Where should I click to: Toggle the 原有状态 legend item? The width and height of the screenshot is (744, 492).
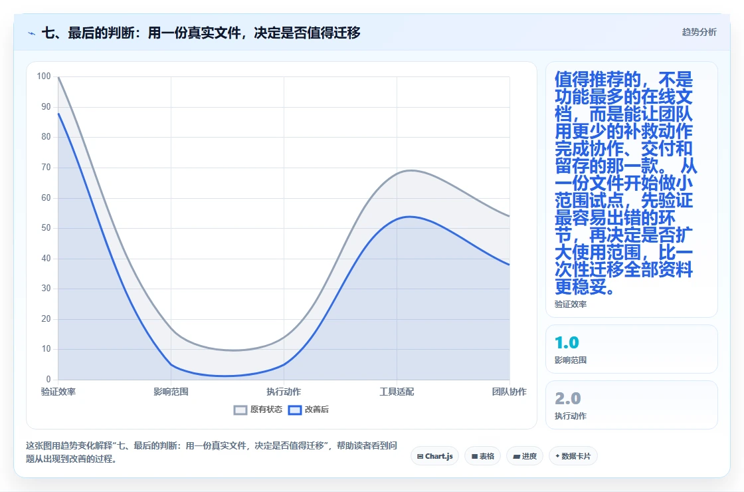point(258,410)
